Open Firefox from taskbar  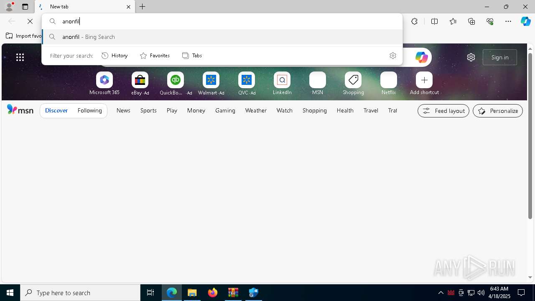pos(213,293)
